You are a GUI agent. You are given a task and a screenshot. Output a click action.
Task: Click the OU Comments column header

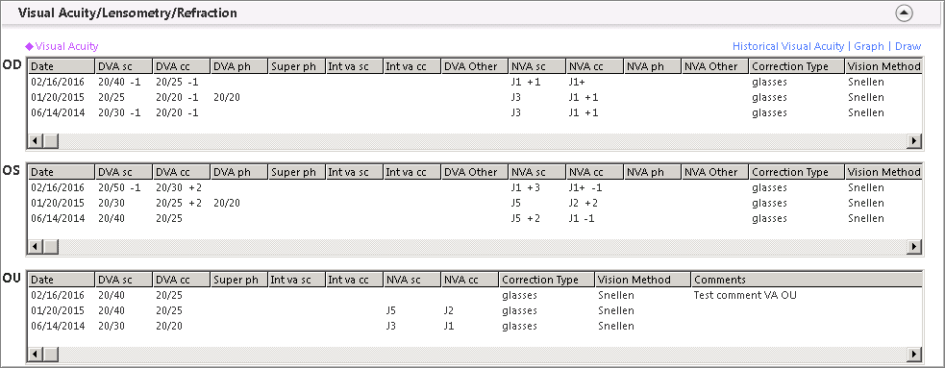point(807,280)
